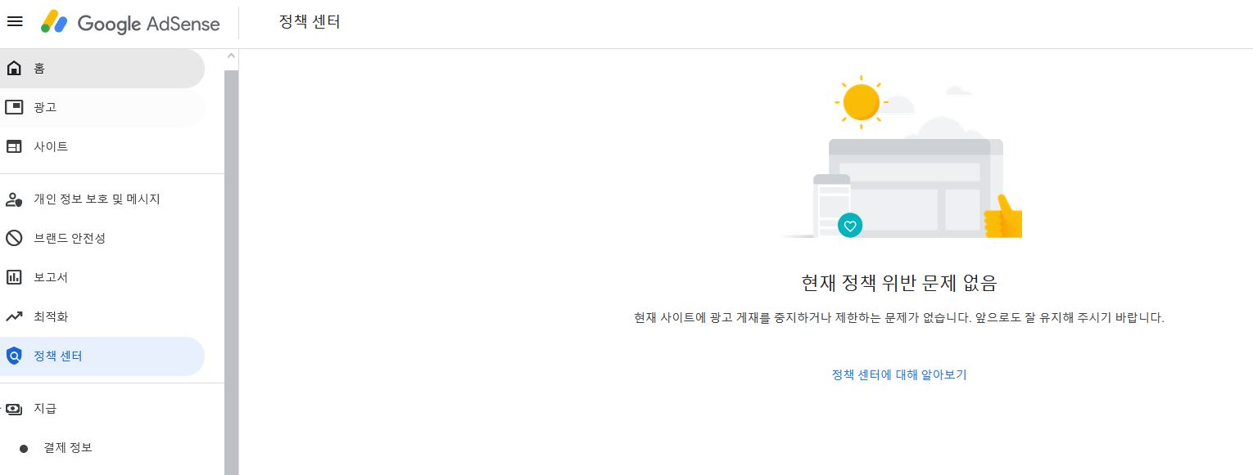Open the 사이트 menu item

tap(102, 146)
